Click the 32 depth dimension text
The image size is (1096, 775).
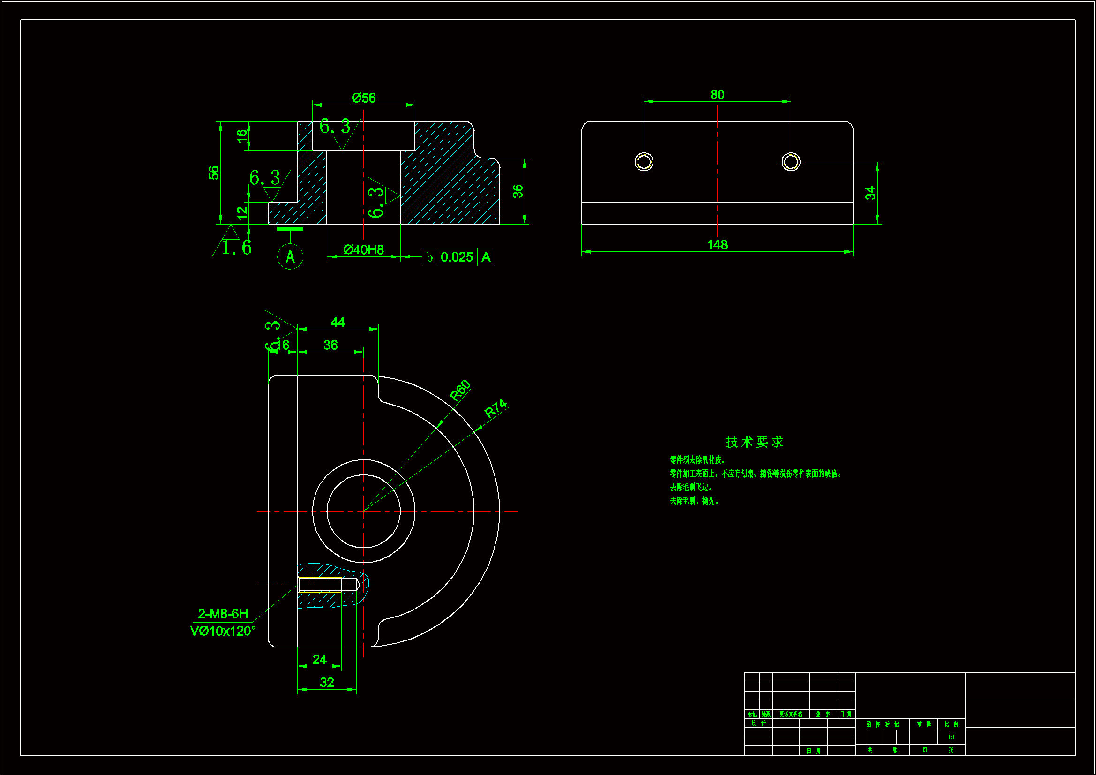tap(327, 682)
